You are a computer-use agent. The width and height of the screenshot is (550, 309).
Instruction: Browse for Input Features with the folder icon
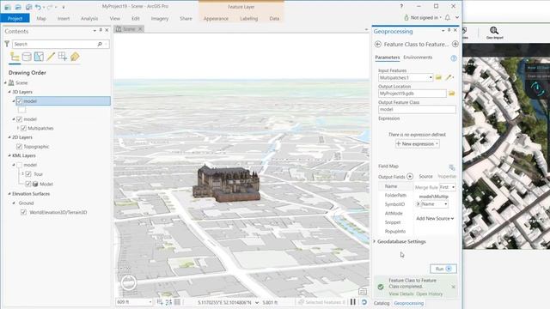pos(438,77)
